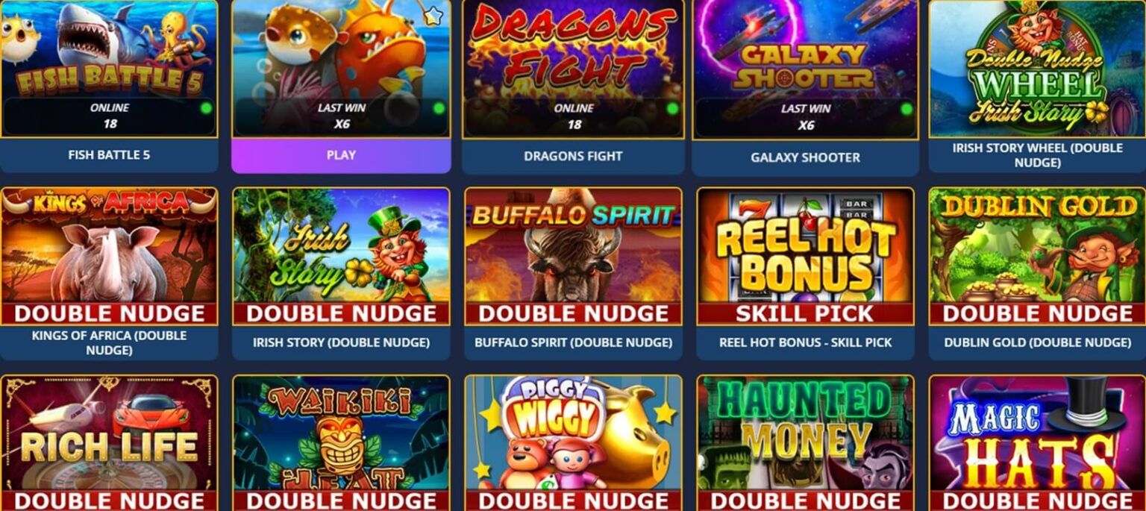Viewport: 1146px width, 511px height.
Task: Open the Irish Story leprechaun thumbnail
Action: (341, 257)
